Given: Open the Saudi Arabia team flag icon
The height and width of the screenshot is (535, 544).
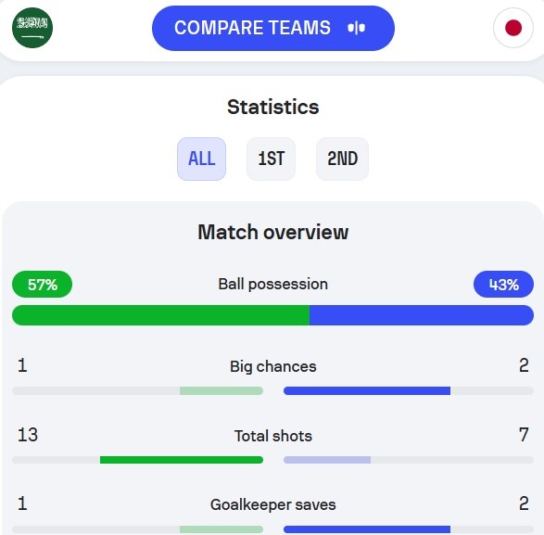Looking at the screenshot, I should coord(32,28).
